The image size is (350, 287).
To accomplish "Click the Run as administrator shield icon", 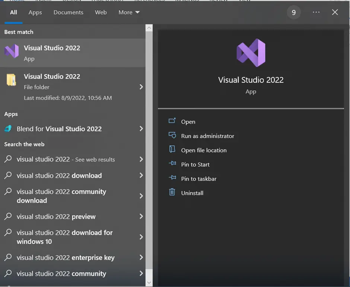I will (x=172, y=135).
